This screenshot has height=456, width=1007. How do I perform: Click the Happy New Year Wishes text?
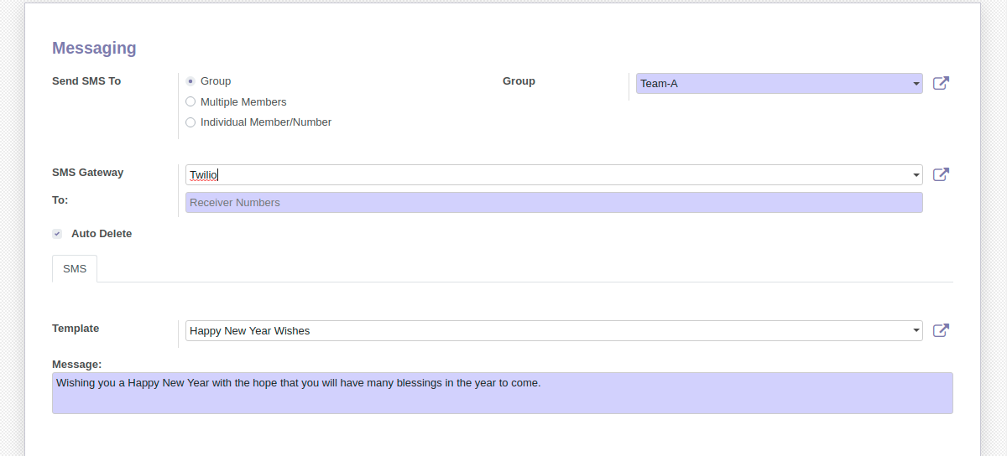(250, 331)
